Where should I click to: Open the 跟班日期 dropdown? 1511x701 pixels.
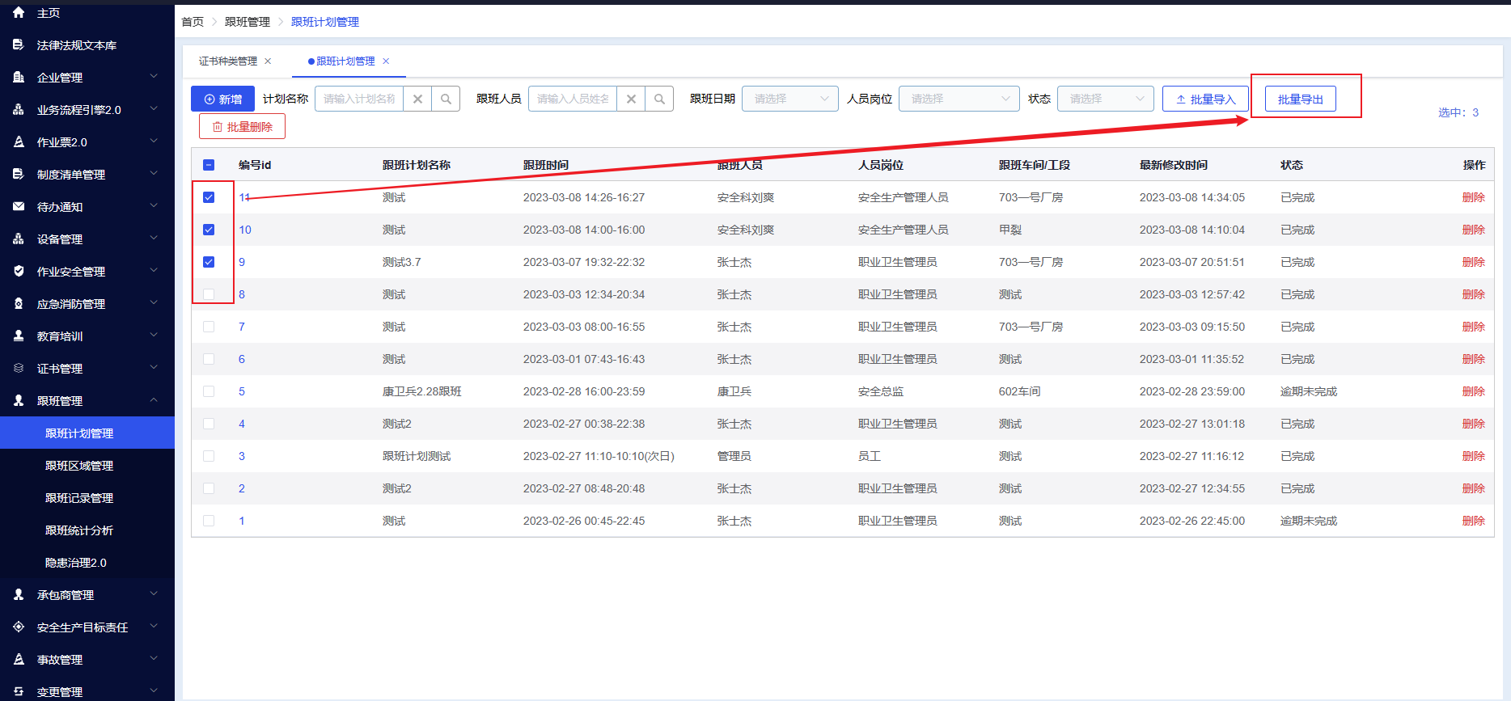(x=790, y=99)
